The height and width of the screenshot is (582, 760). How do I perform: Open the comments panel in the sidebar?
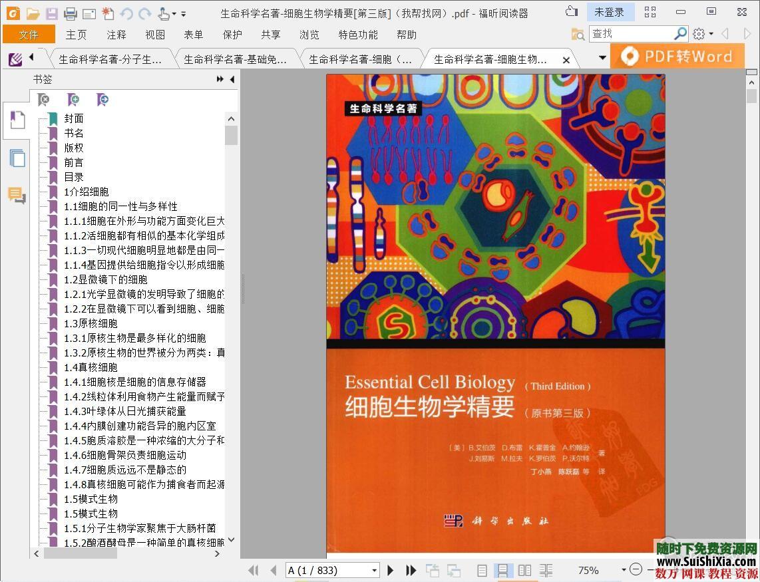[x=18, y=194]
